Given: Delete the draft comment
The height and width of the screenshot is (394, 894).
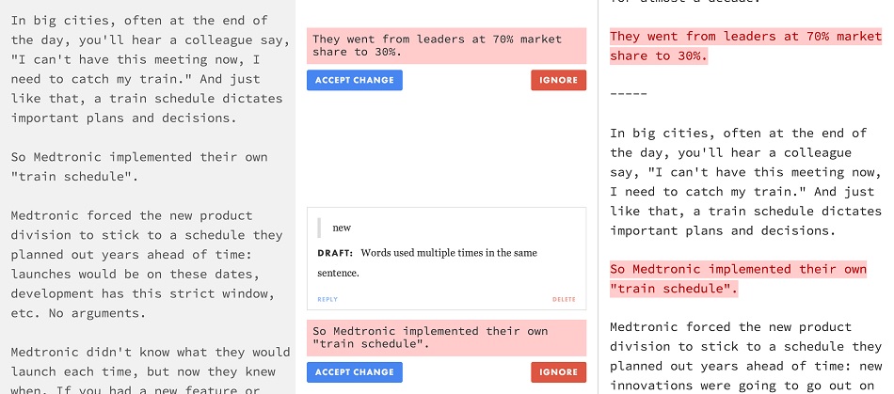Looking at the screenshot, I should tap(564, 299).
